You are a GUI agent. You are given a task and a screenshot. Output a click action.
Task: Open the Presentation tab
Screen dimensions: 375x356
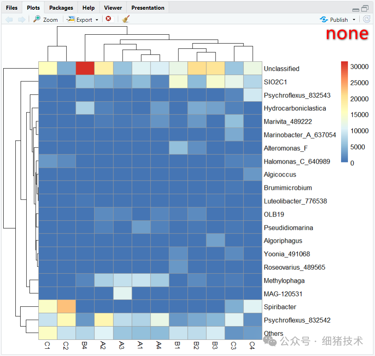147,7
